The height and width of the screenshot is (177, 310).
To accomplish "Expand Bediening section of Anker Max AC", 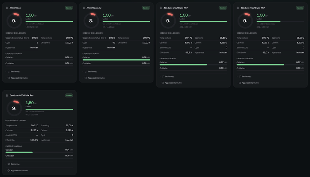I will (x=116, y=72).
